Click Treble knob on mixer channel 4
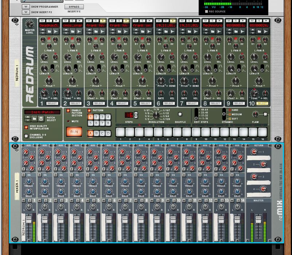 click(x=77, y=181)
